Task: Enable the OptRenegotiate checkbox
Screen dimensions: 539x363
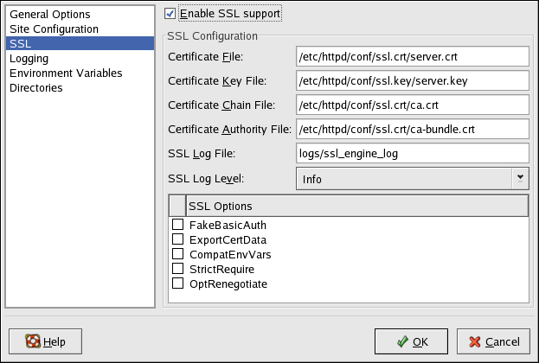Action: pos(177,283)
